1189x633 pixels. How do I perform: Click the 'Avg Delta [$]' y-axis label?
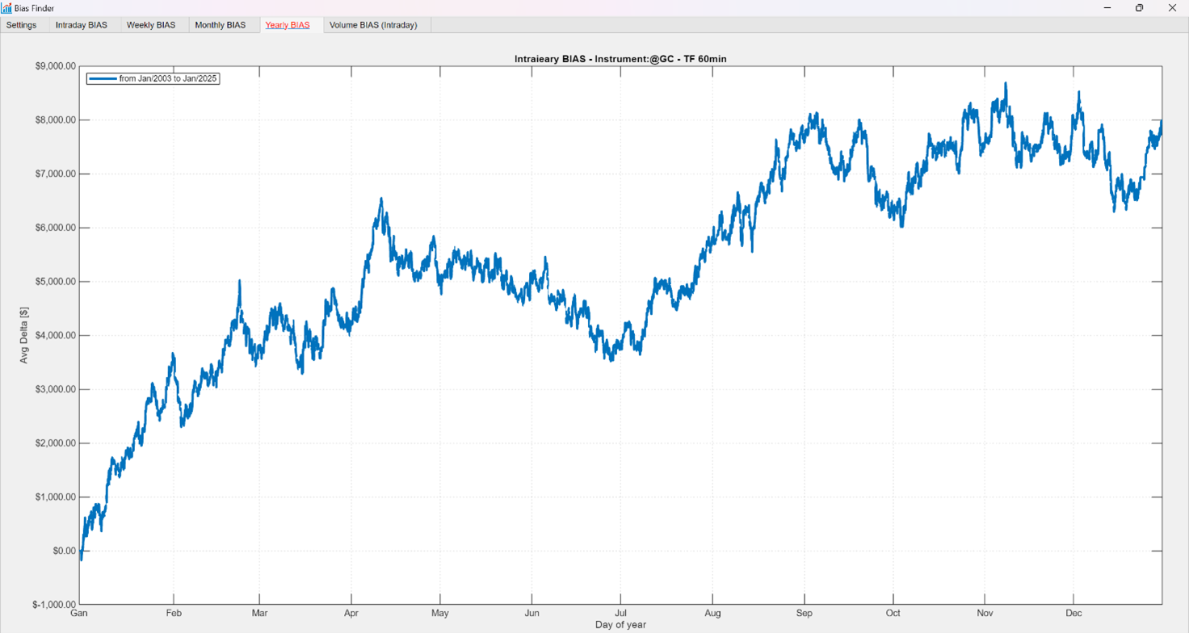click(x=24, y=335)
